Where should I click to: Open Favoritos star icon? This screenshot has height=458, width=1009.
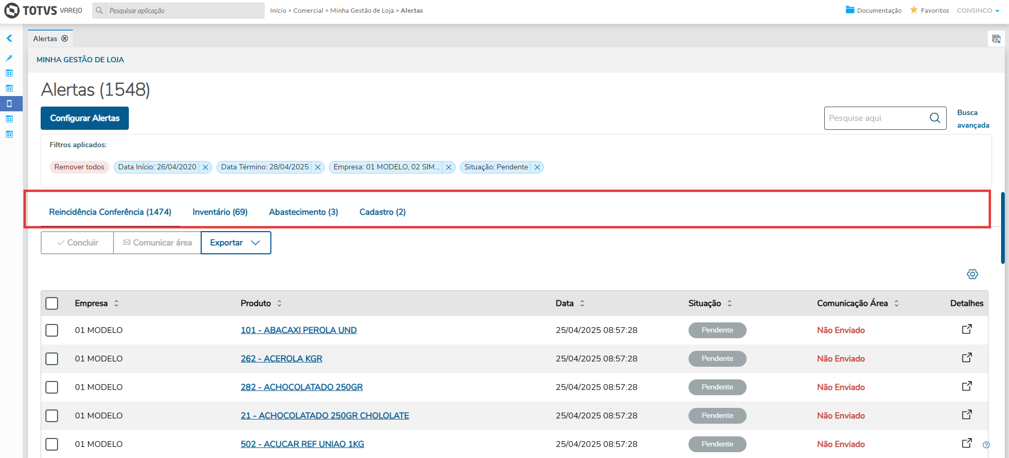tap(914, 10)
